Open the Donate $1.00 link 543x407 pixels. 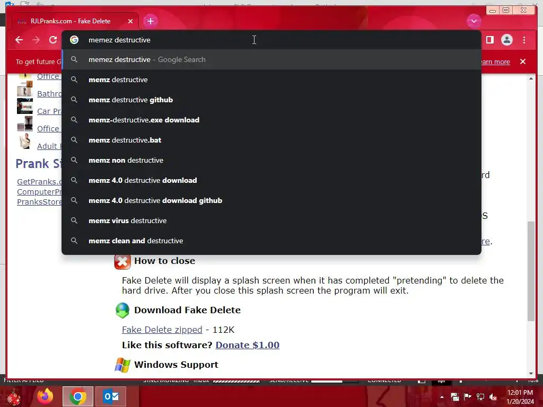(x=247, y=344)
